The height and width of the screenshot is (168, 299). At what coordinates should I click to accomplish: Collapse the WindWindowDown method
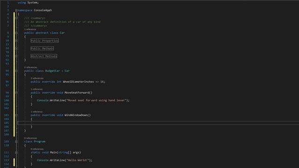(x=16, y=115)
